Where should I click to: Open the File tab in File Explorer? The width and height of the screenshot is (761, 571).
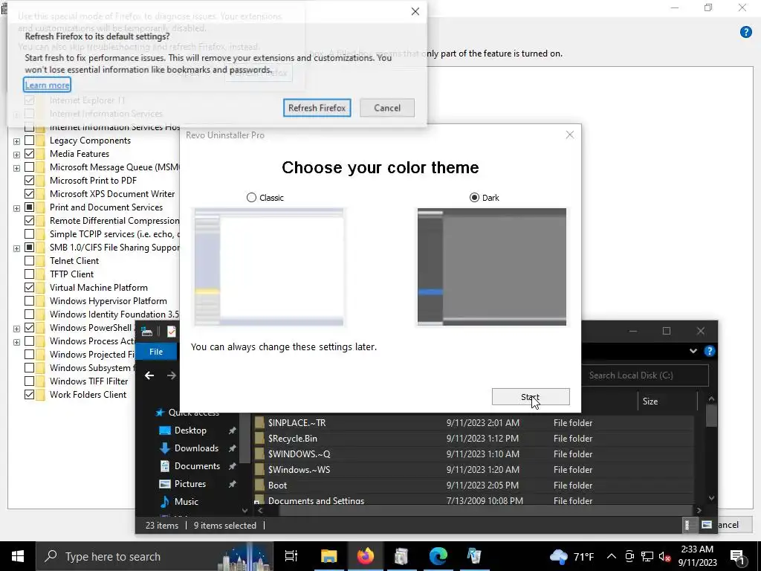(x=156, y=352)
